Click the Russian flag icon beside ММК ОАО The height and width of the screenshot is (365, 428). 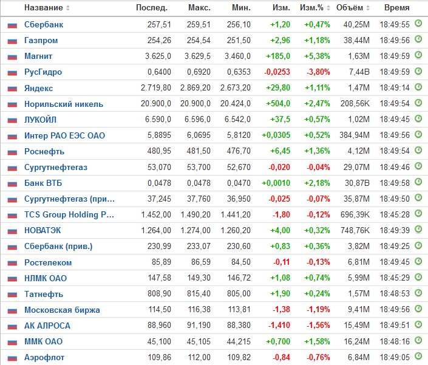(12, 342)
